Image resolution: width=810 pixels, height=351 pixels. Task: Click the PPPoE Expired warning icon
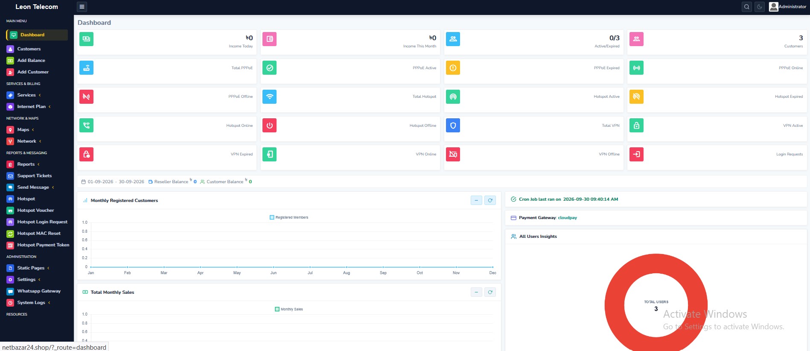(x=453, y=68)
